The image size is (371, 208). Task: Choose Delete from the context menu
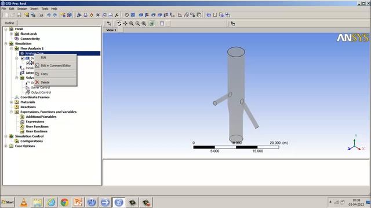(56, 82)
